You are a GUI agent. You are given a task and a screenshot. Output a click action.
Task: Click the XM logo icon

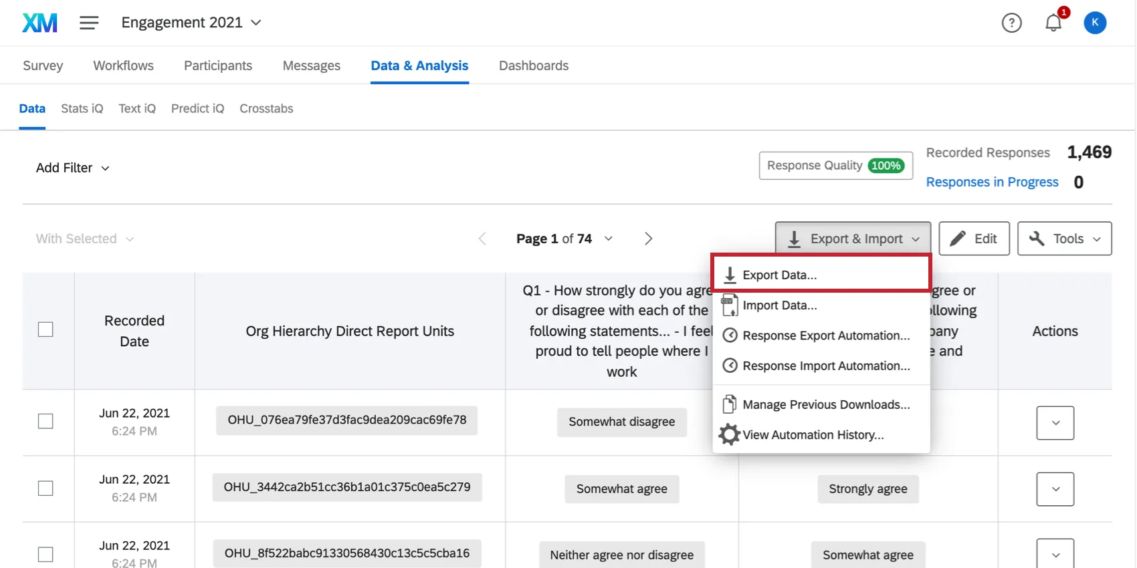40,23
